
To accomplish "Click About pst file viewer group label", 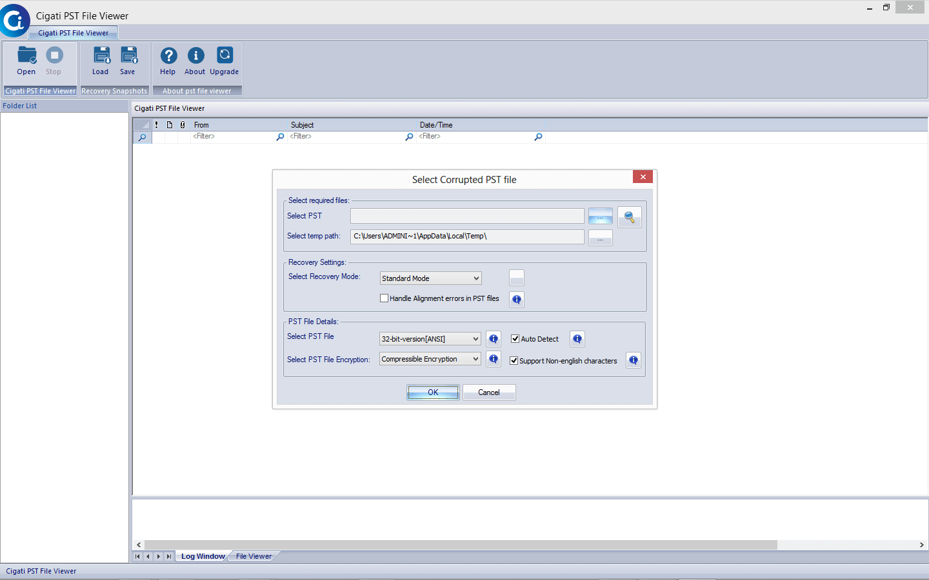I will click(197, 91).
